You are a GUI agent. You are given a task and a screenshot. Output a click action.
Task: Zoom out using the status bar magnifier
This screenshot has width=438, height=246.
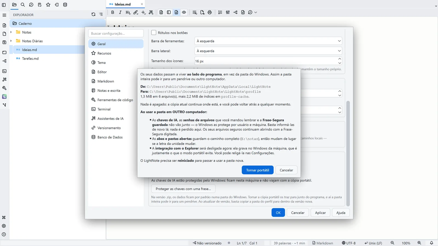click(392, 243)
